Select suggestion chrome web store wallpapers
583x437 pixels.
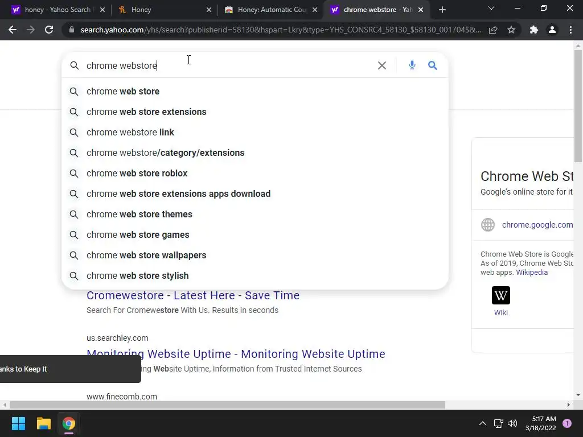click(254, 255)
